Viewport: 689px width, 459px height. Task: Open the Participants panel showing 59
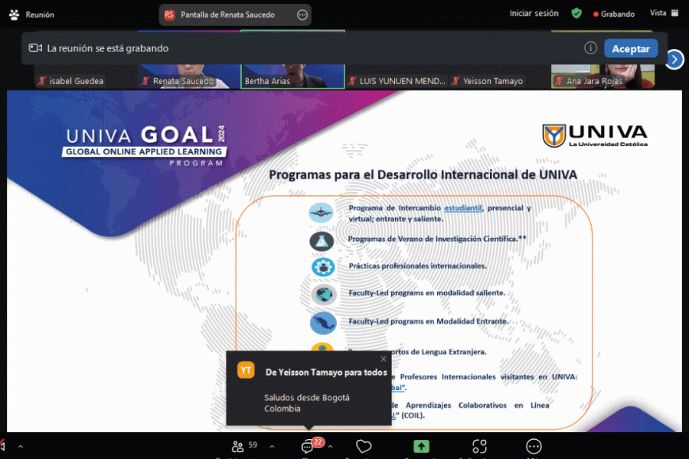click(x=244, y=446)
